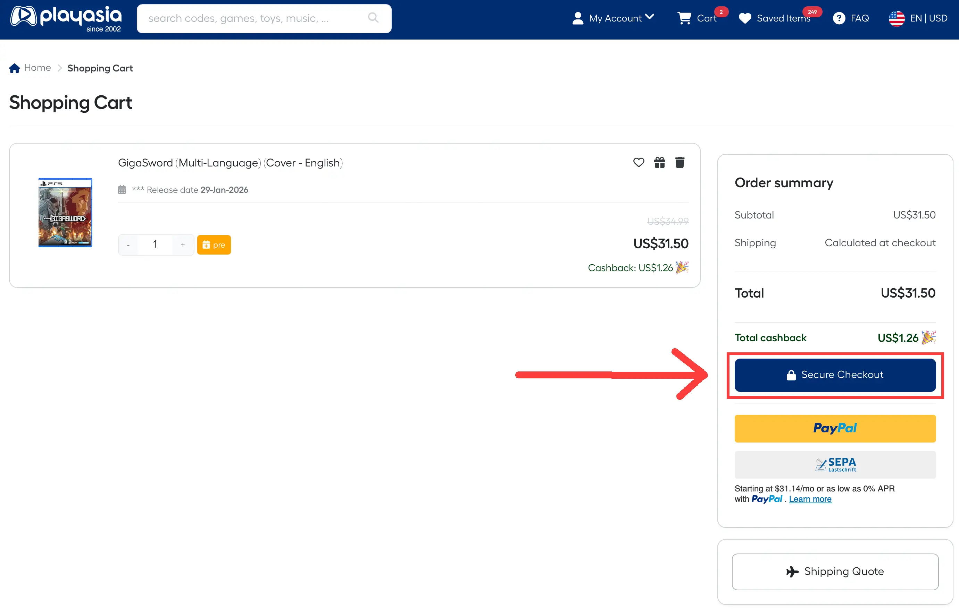Increase quantity with plus button
The image size is (959, 609).
[183, 245]
